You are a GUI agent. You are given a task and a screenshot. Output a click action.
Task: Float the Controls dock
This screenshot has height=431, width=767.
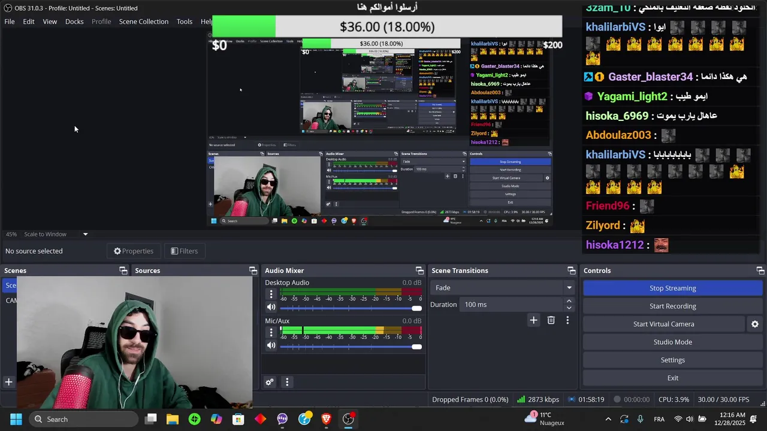click(760, 271)
